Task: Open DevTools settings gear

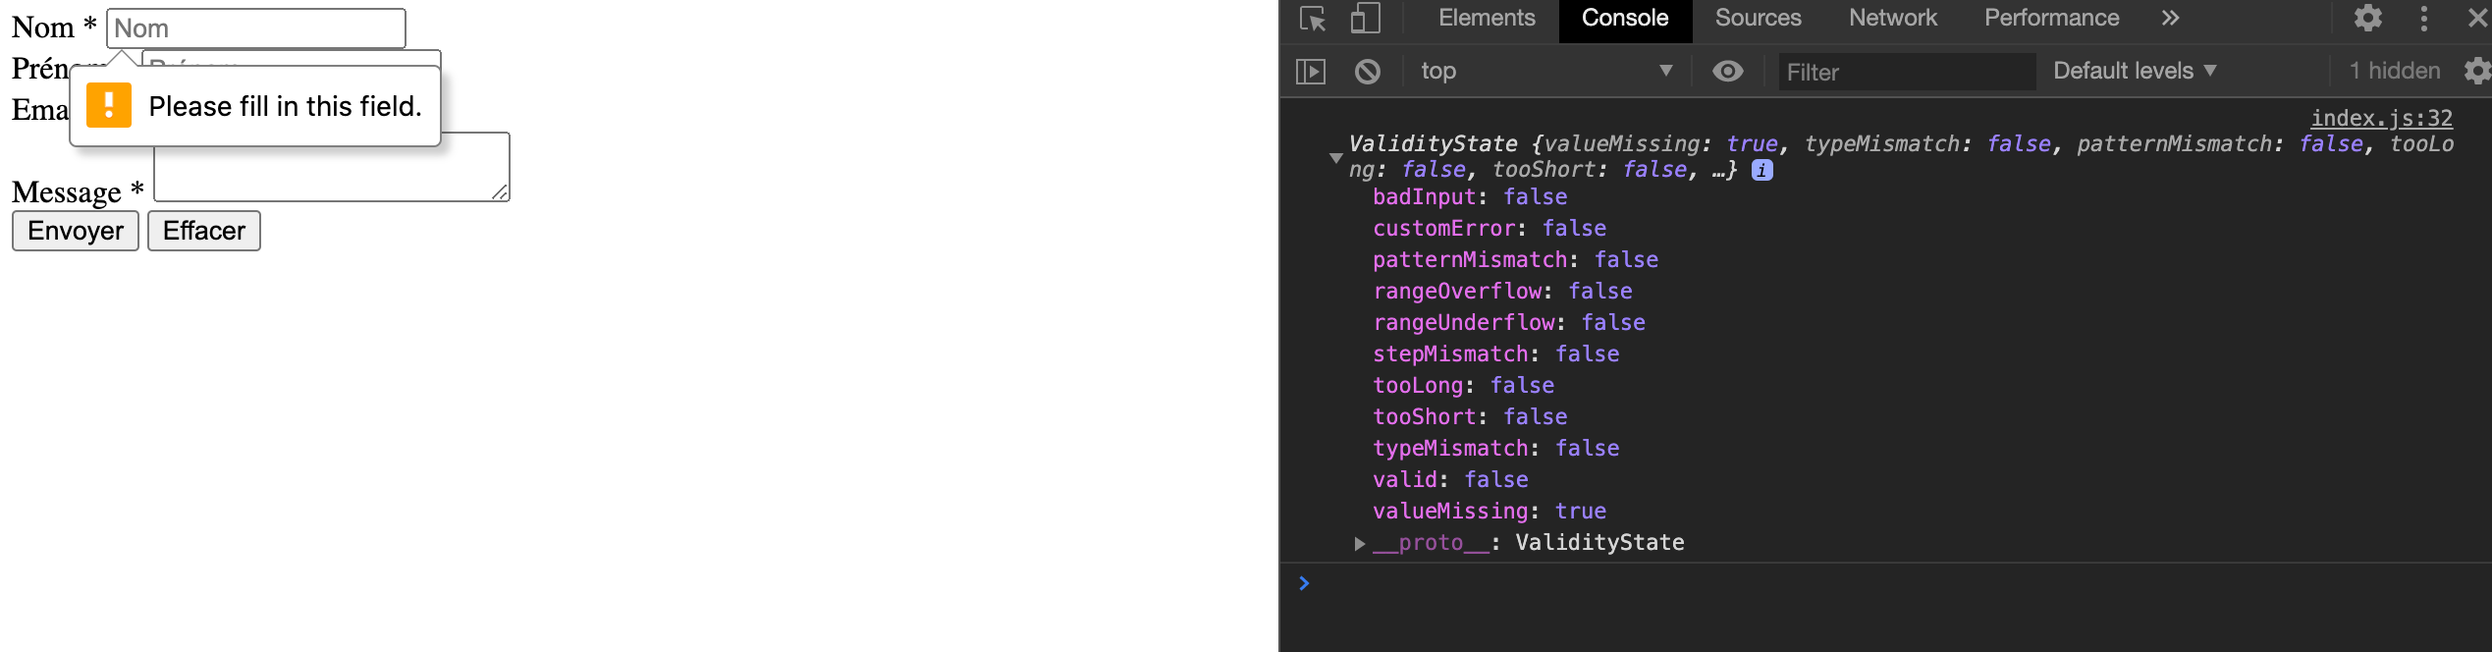Action: tap(2368, 19)
